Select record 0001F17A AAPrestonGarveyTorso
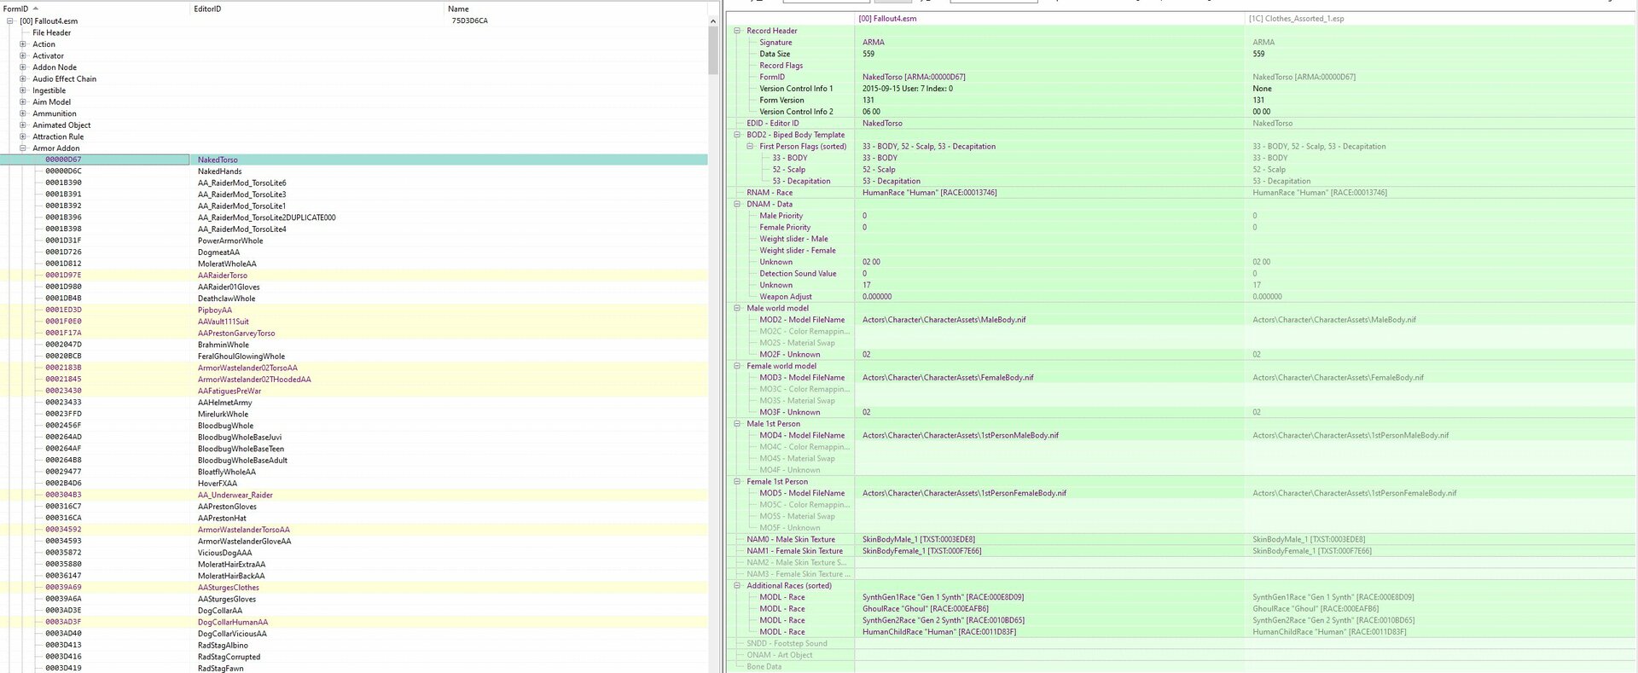This screenshot has width=1638, height=673. pos(354,334)
